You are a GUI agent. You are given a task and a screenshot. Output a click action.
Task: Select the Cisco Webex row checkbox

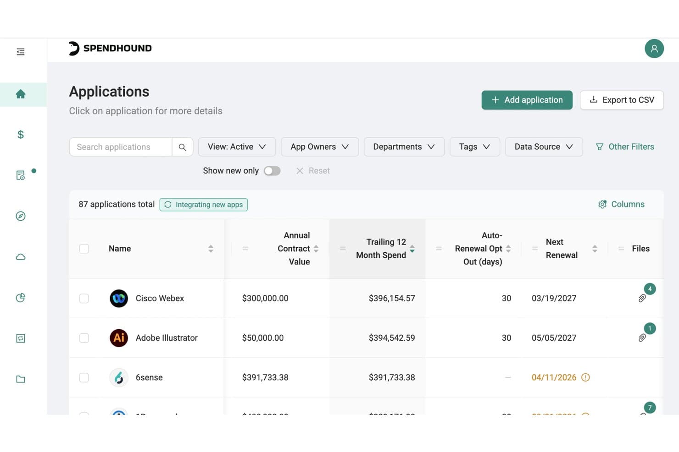coord(84,299)
